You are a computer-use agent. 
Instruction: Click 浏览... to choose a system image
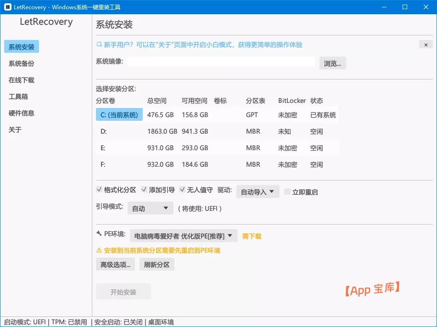click(332, 63)
